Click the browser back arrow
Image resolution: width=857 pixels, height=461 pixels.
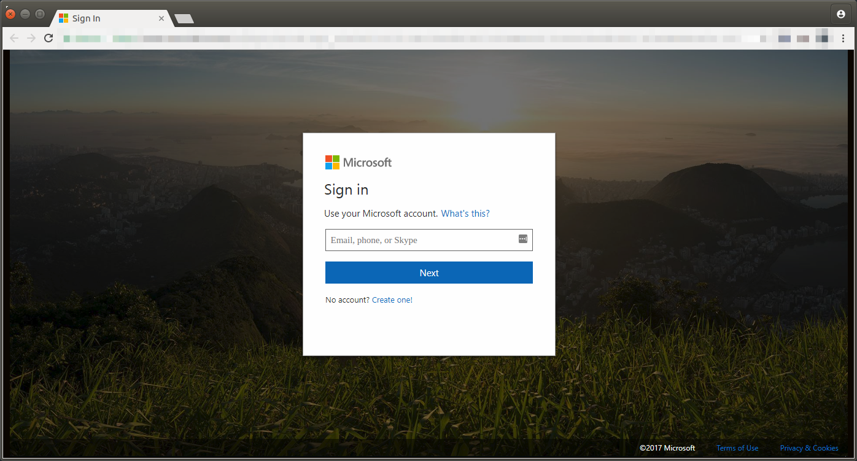14,37
